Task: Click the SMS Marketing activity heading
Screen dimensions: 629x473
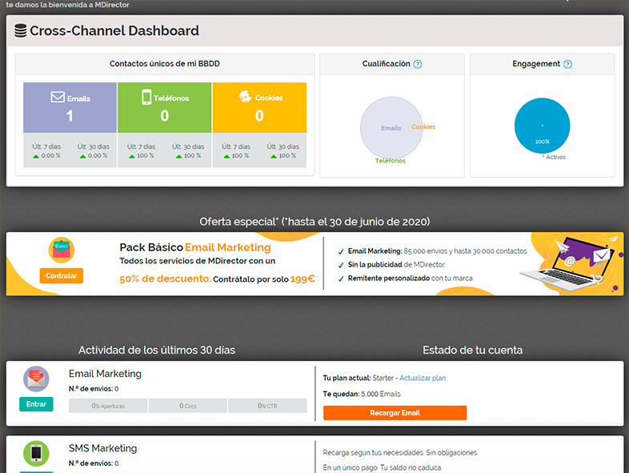Action: pyautogui.click(x=102, y=448)
